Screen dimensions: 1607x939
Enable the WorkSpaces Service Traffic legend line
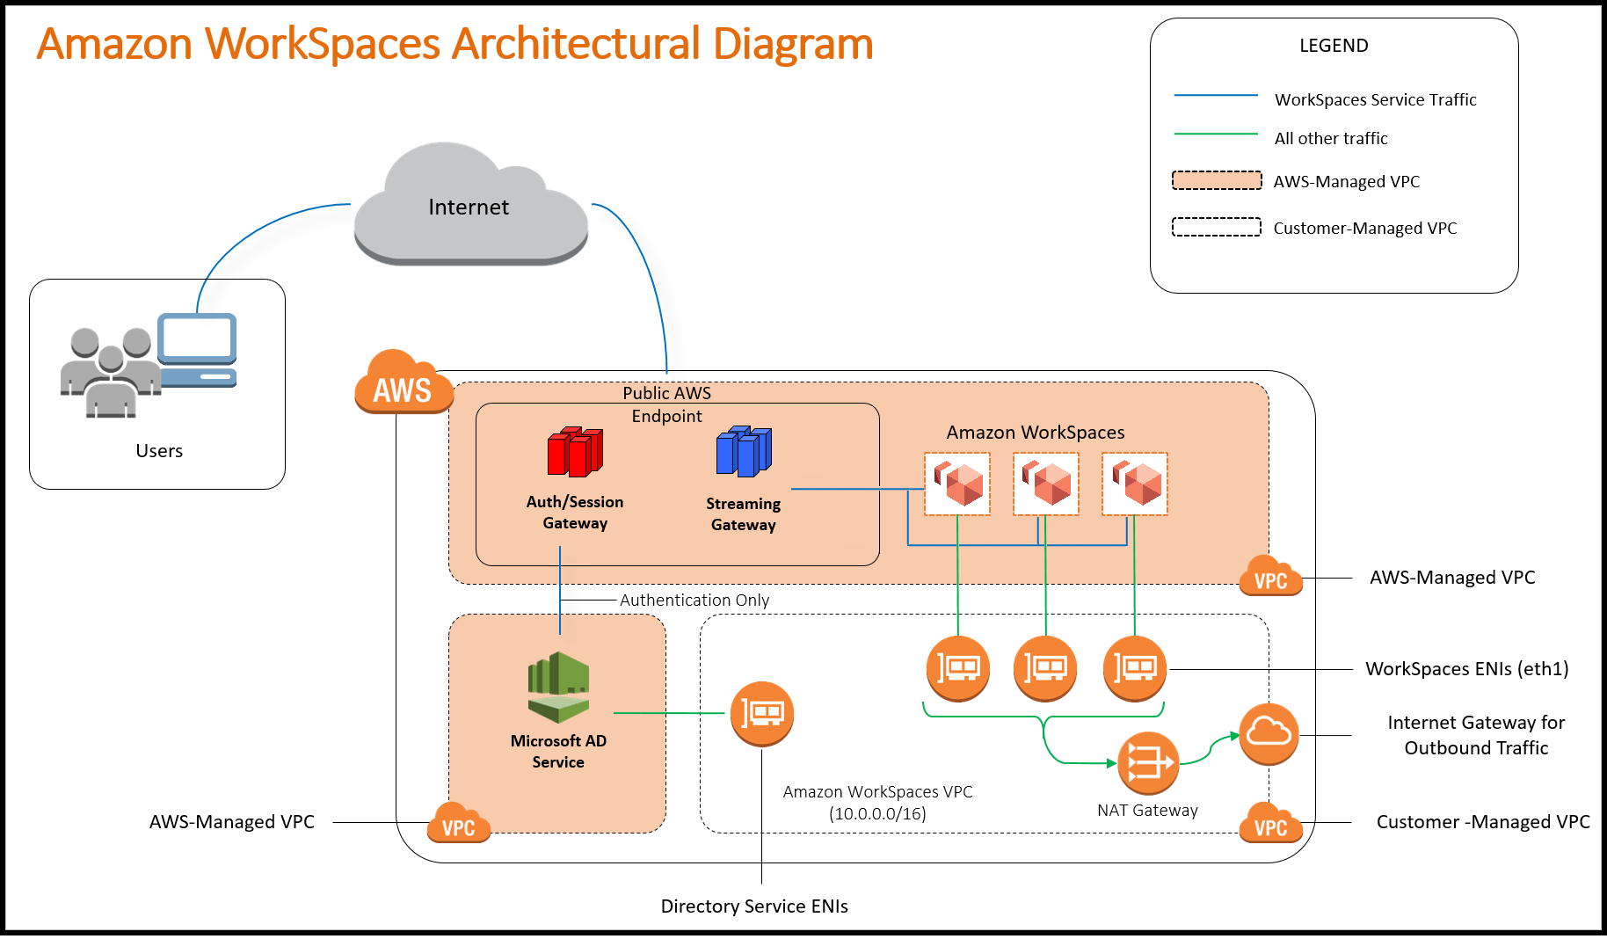[1218, 95]
